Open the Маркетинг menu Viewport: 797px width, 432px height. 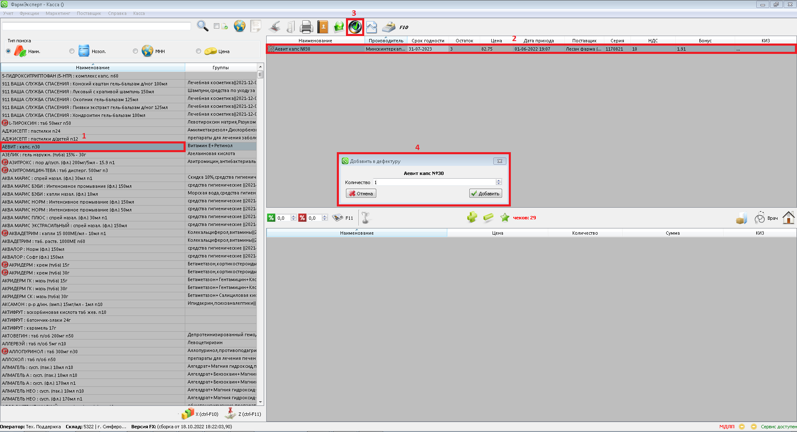tap(58, 13)
